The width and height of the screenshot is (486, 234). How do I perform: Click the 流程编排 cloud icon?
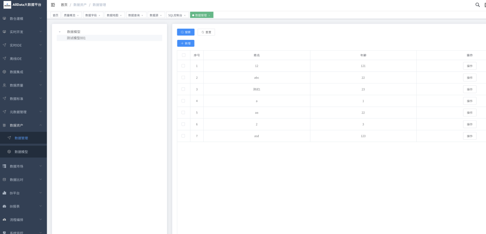tap(4, 220)
